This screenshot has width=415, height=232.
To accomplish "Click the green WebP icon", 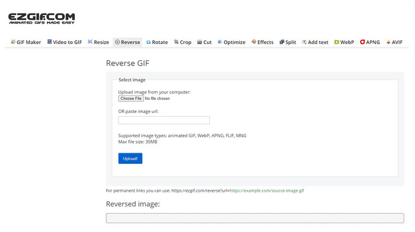I will [x=337, y=42].
